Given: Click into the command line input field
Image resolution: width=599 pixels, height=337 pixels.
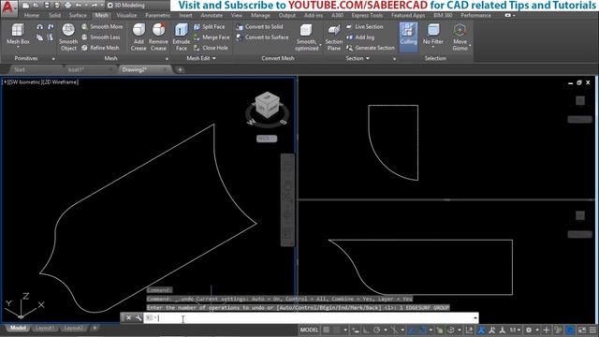Looking at the screenshot, I should [312, 318].
